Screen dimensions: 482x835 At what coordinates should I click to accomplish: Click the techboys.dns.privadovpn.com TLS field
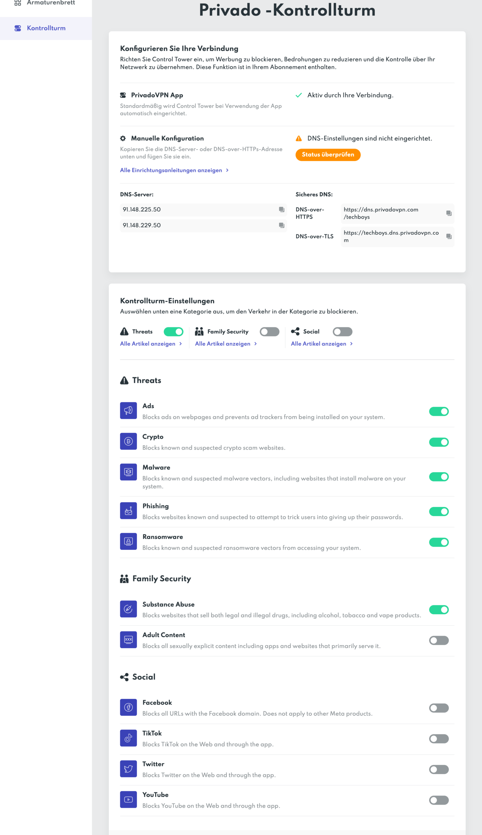pyautogui.click(x=397, y=237)
